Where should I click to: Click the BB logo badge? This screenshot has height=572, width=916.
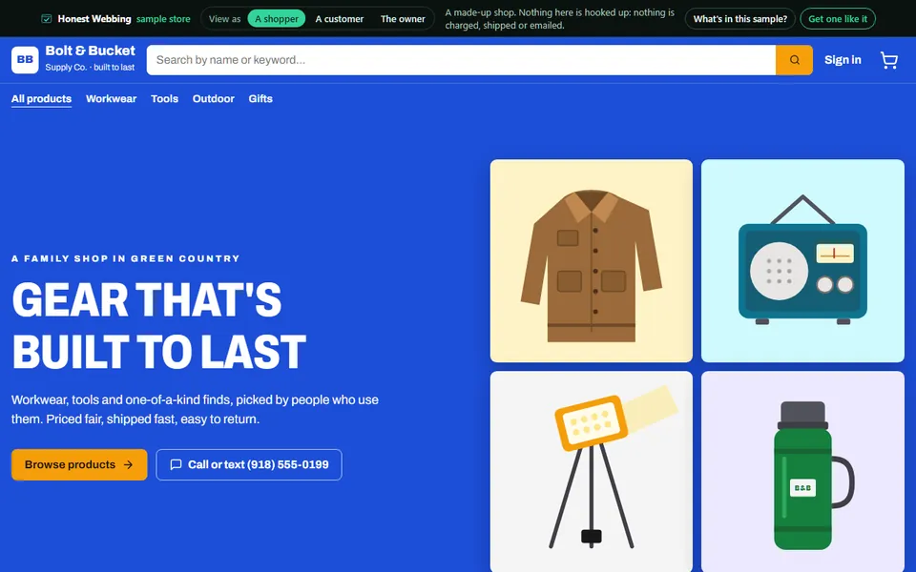(25, 59)
